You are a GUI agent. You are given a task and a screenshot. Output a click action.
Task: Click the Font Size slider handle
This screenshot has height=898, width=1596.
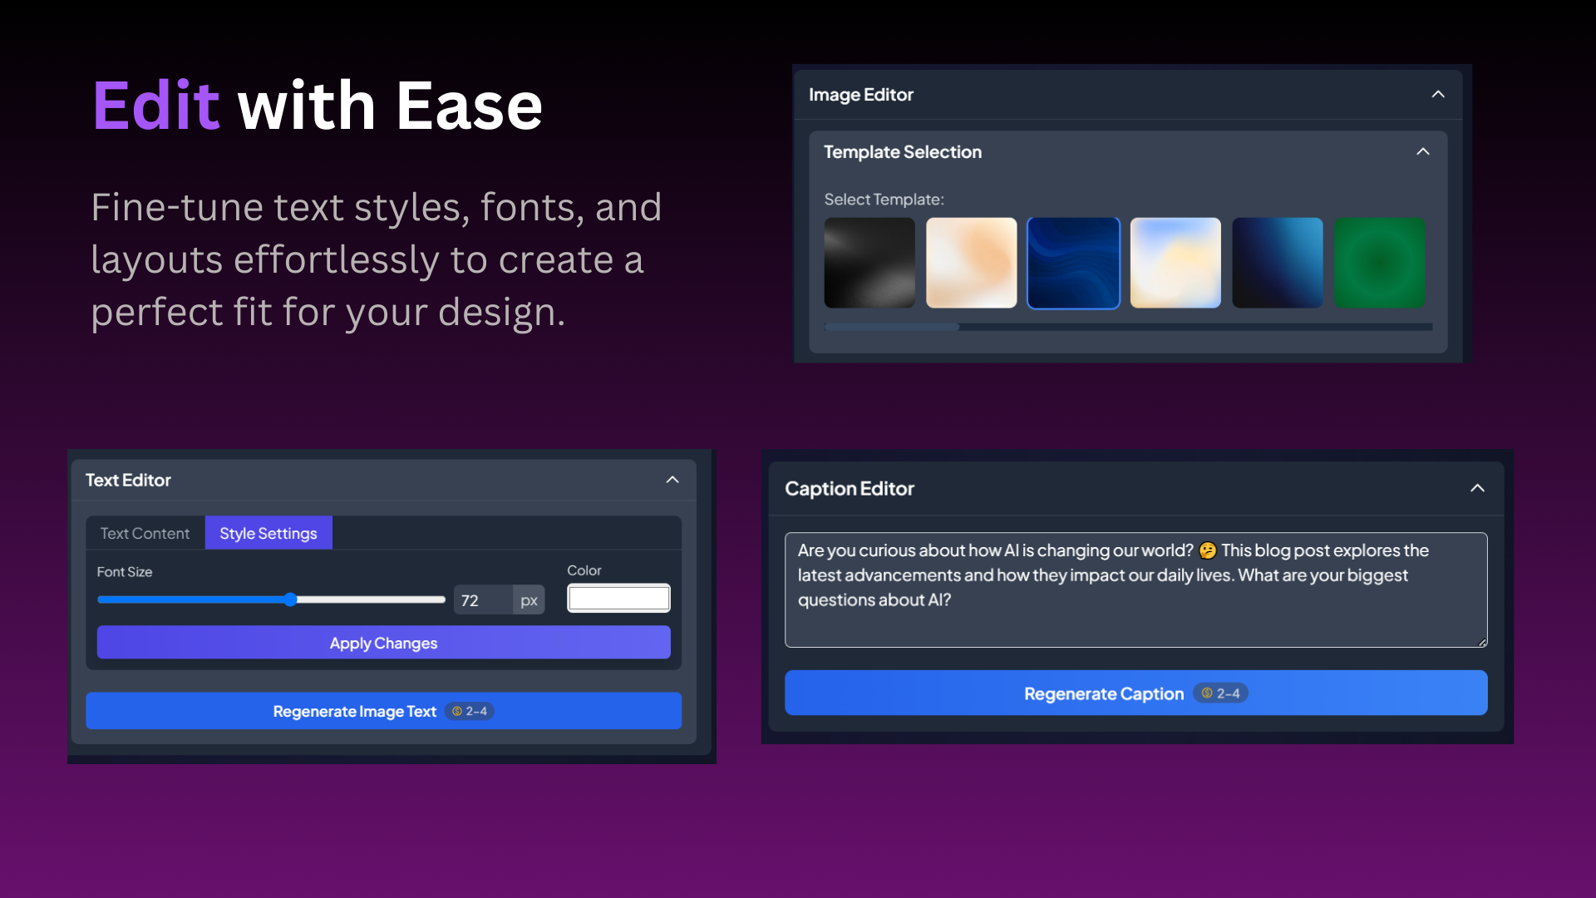290,599
